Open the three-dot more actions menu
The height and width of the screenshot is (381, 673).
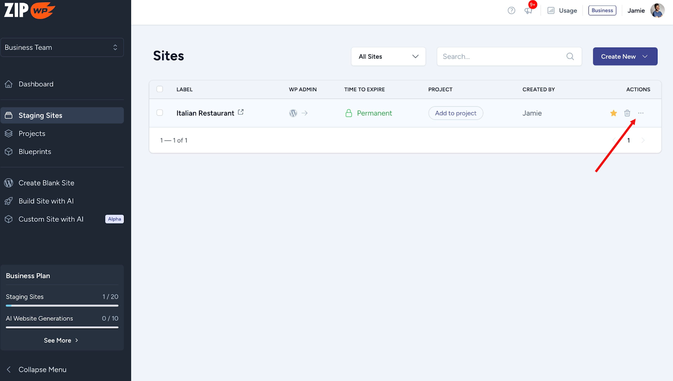(641, 113)
